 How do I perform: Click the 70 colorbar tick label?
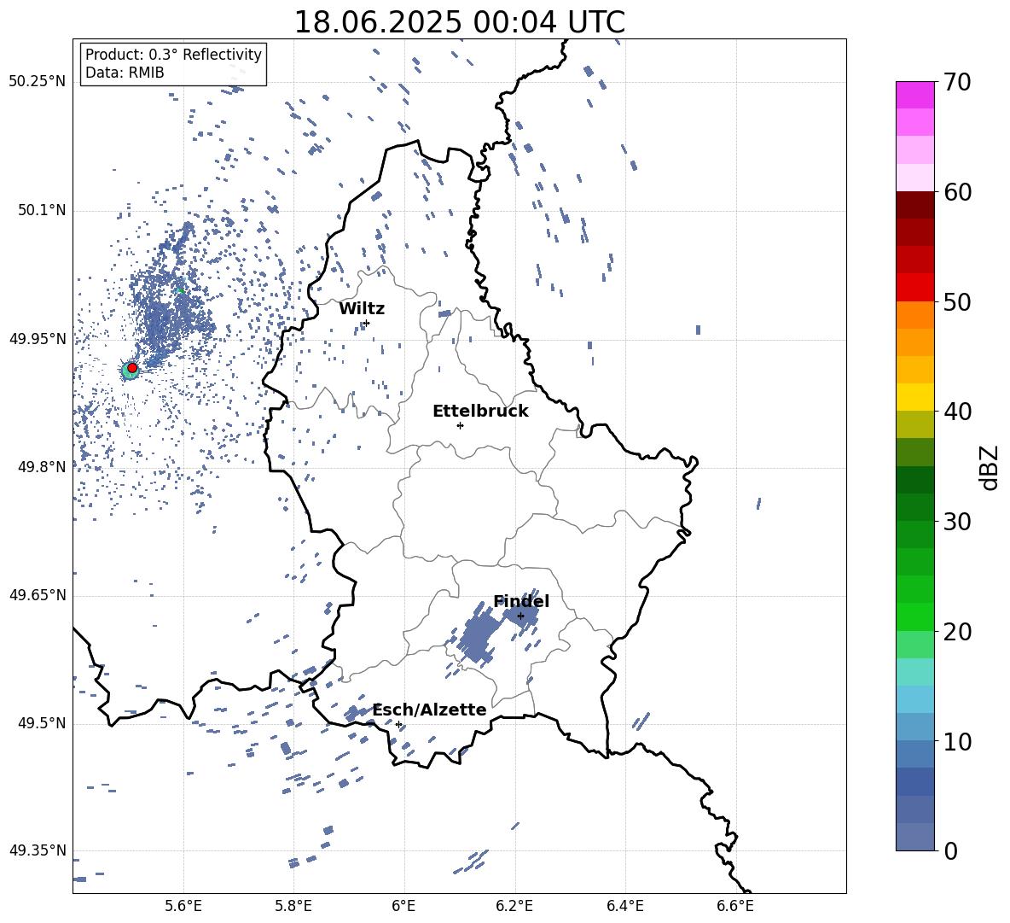[957, 83]
